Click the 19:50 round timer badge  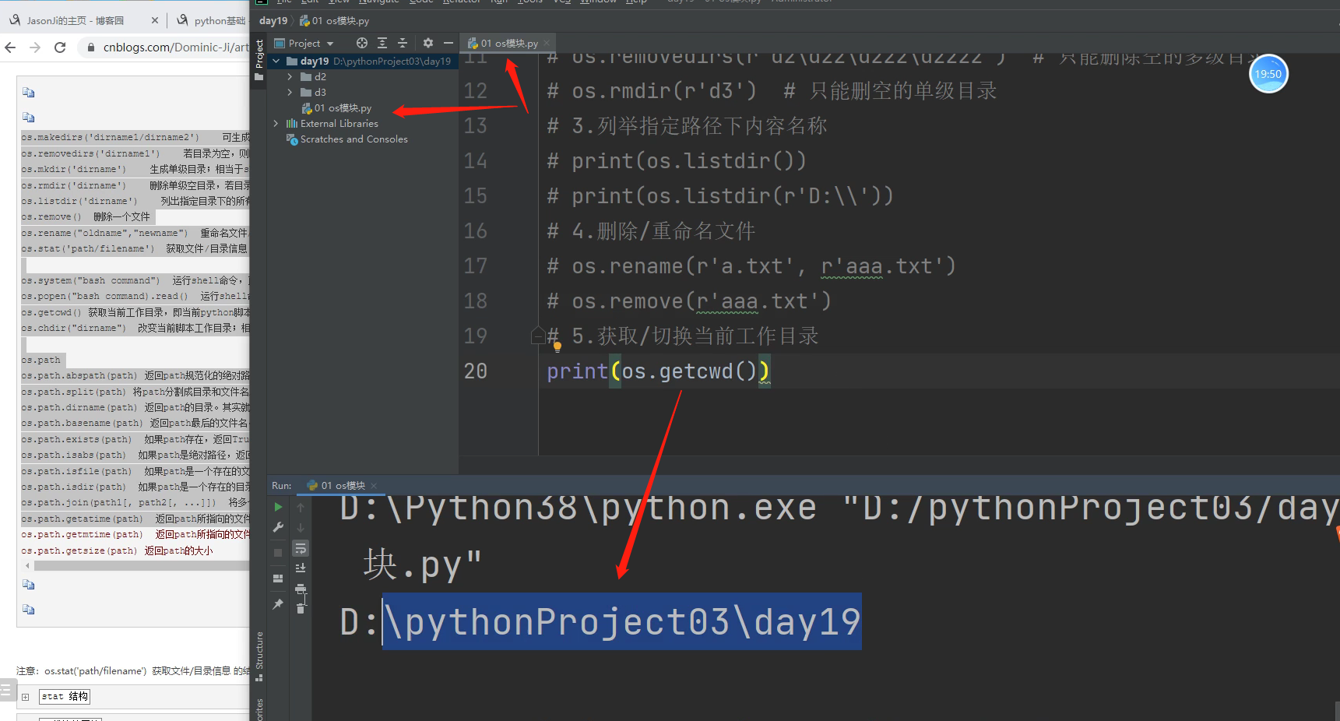pos(1268,74)
